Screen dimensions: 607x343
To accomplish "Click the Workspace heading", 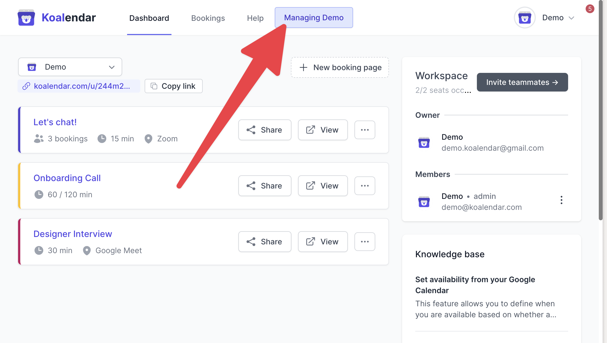I will pyautogui.click(x=442, y=76).
